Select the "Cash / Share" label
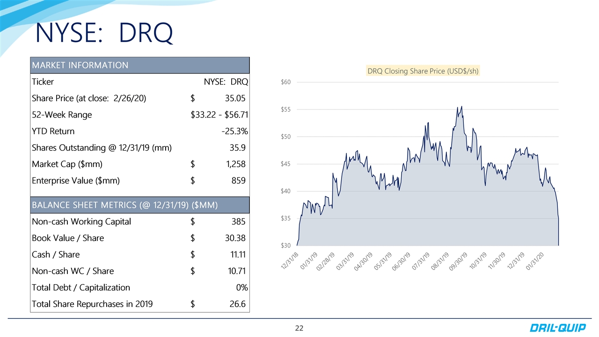 pyautogui.click(x=55, y=255)
